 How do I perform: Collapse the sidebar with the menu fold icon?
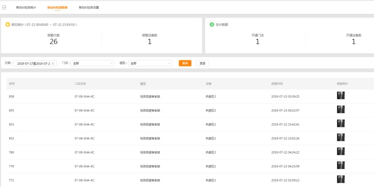tap(4, 7)
